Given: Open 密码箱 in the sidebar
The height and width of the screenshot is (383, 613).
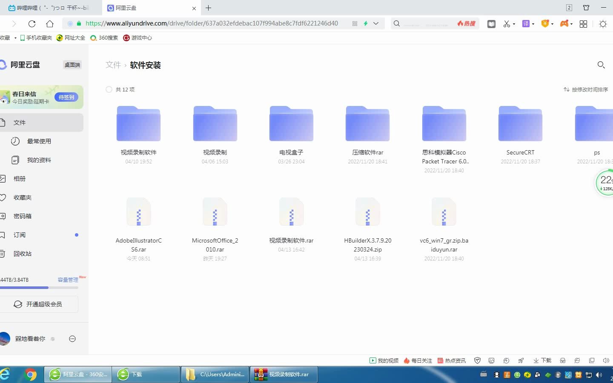Looking at the screenshot, I should 41,216.
